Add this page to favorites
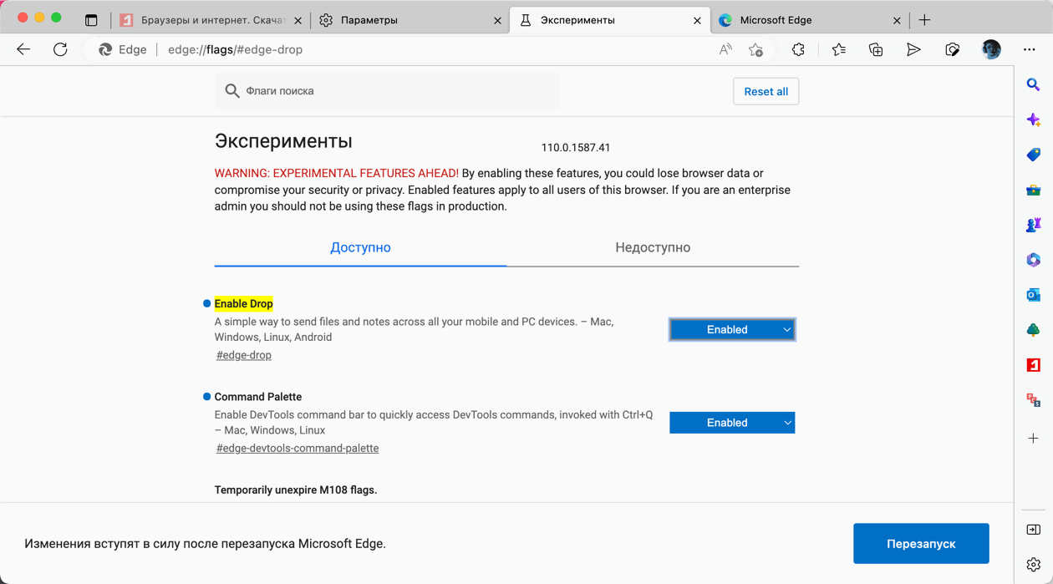The height and width of the screenshot is (584, 1053). (x=755, y=50)
